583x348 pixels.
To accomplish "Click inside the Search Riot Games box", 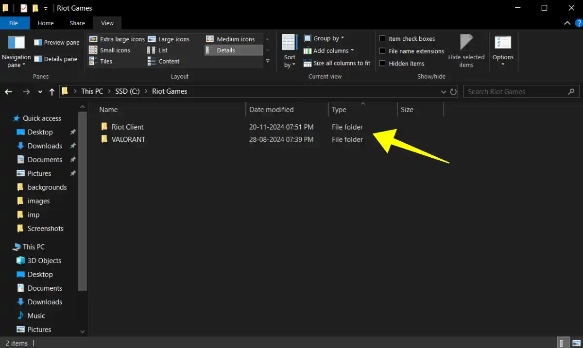I will tap(515, 91).
